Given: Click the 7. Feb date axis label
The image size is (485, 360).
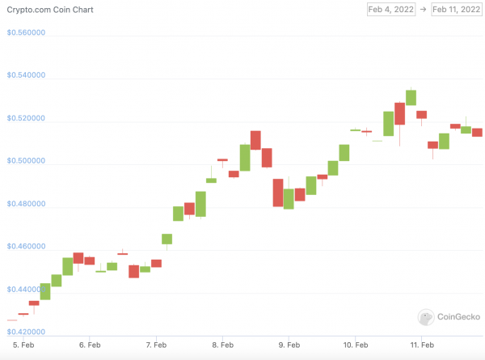Looking at the screenshot, I should pos(155,343).
